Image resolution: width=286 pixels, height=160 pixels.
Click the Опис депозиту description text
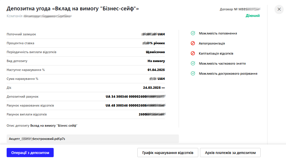click(54, 126)
